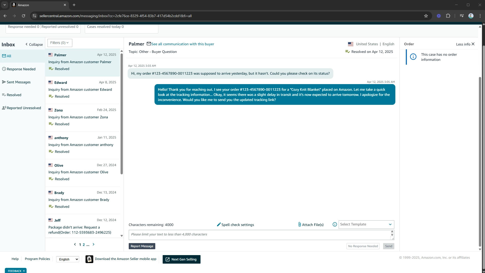Click Download the Amazon Seller mobile app
The height and width of the screenshot is (273, 485).
tap(126, 259)
